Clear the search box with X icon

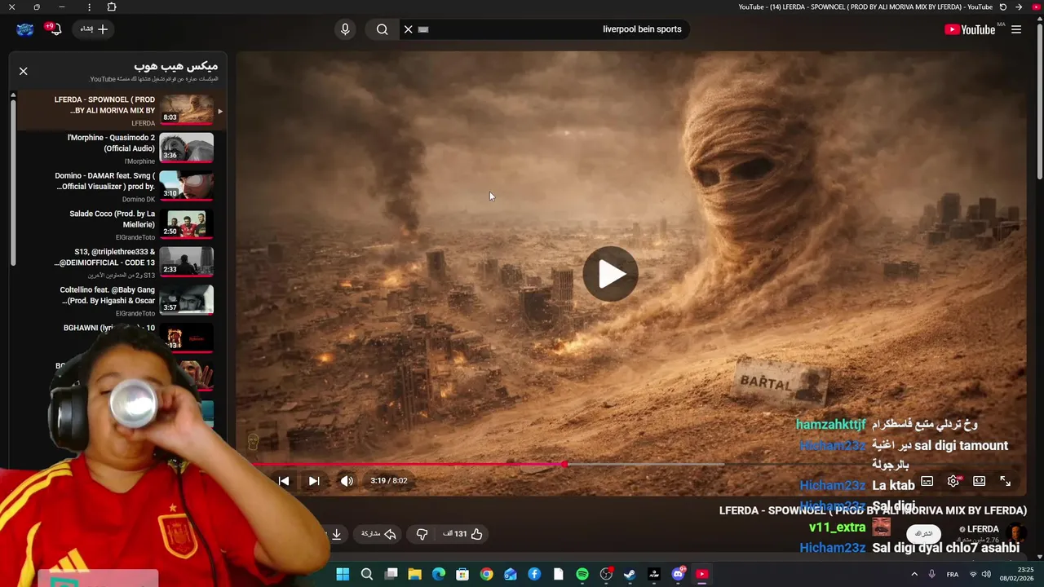[x=409, y=29]
